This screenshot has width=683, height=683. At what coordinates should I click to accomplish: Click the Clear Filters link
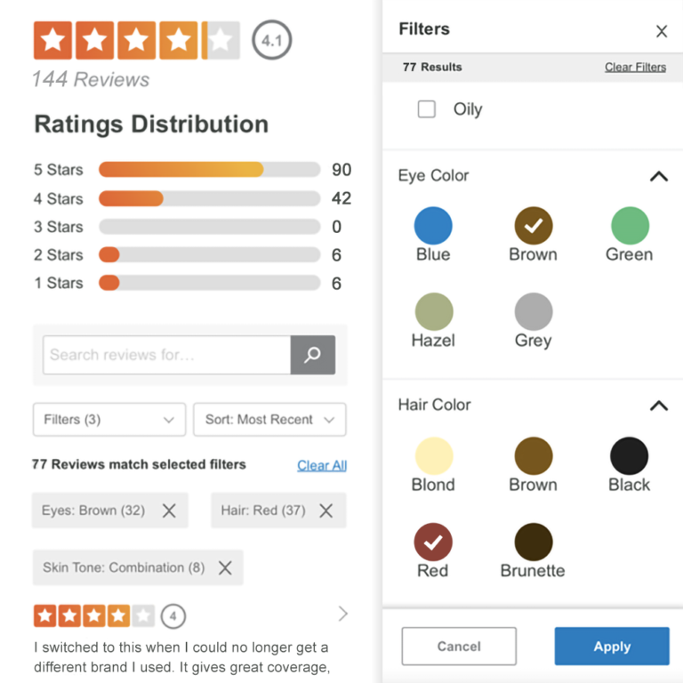point(635,67)
